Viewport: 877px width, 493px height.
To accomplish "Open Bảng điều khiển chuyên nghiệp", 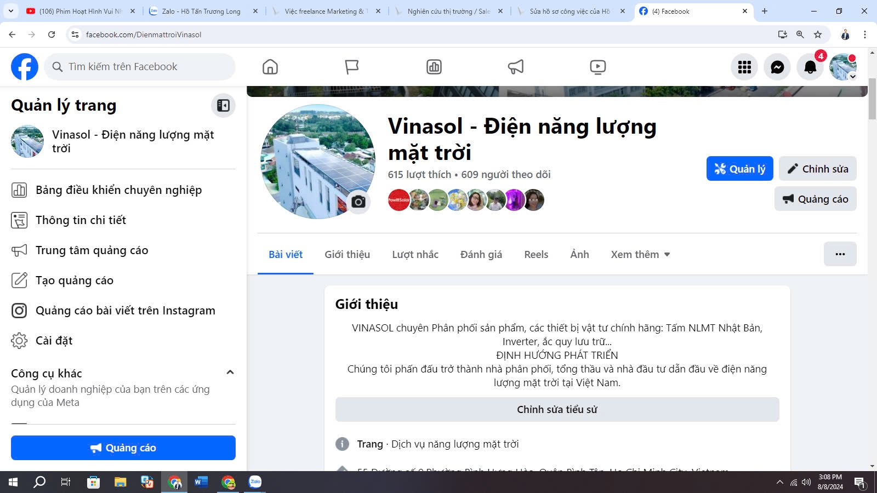I will click(x=123, y=190).
